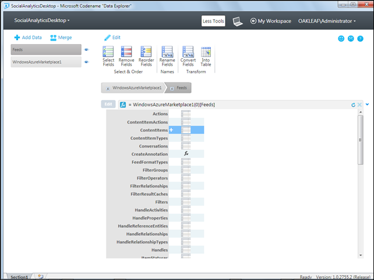
Task: Open the table icon for HandleActivities
Action: 186,210
